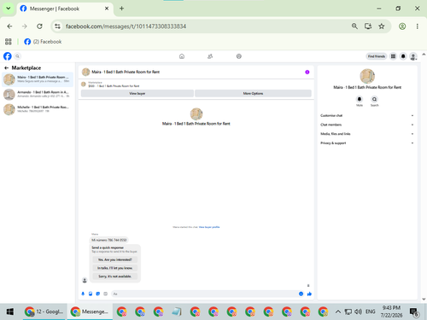Open the GIF picker icon
This screenshot has width=427, height=320.
(106, 294)
